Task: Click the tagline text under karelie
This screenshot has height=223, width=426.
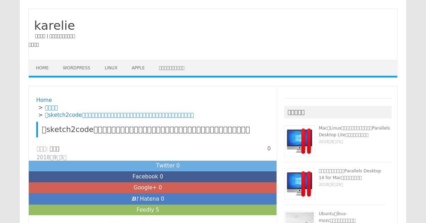Action: (x=55, y=36)
